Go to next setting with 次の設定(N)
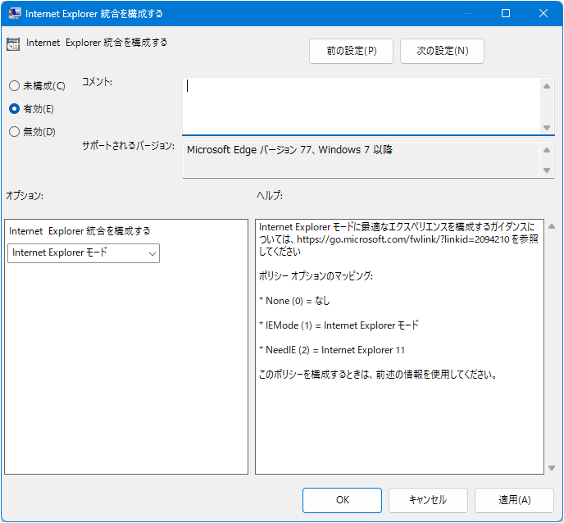Viewport: 564px width, 523px height. click(442, 51)
